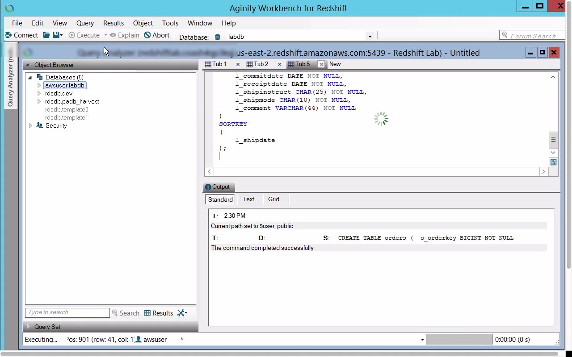Open the Database selection dropdown

(x=370, y=37)
